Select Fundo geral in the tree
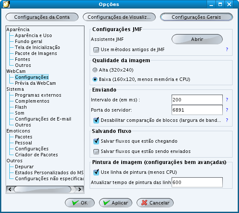Image resolution: width=239 pixels, height=213 pixels. pyautogui.click(x=29, y=41)
